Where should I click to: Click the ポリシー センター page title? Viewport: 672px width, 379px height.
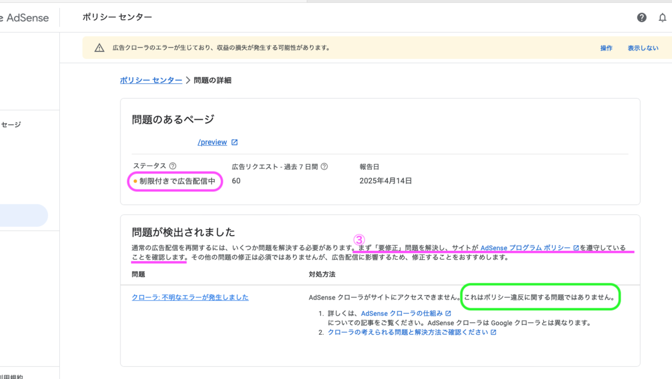(117, 17)
